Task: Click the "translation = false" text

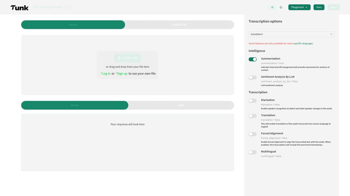Action: 270,120
